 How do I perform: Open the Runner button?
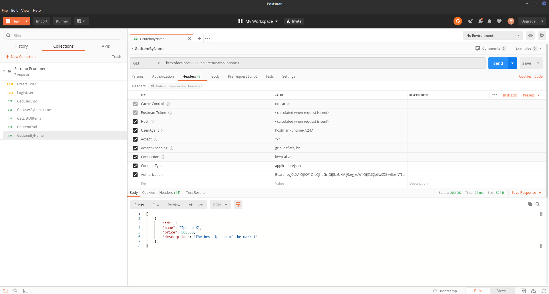coord(62,21)
